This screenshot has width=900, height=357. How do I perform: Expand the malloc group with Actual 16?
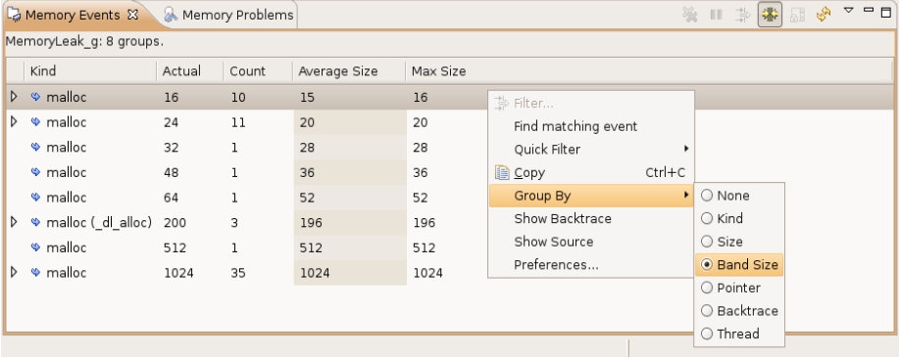point(15,97)
